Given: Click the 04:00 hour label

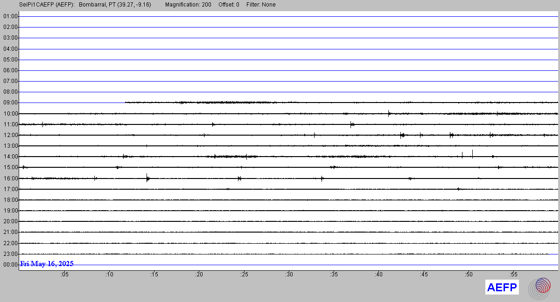Looking at the screenshot, I should [x=10, y=49].
